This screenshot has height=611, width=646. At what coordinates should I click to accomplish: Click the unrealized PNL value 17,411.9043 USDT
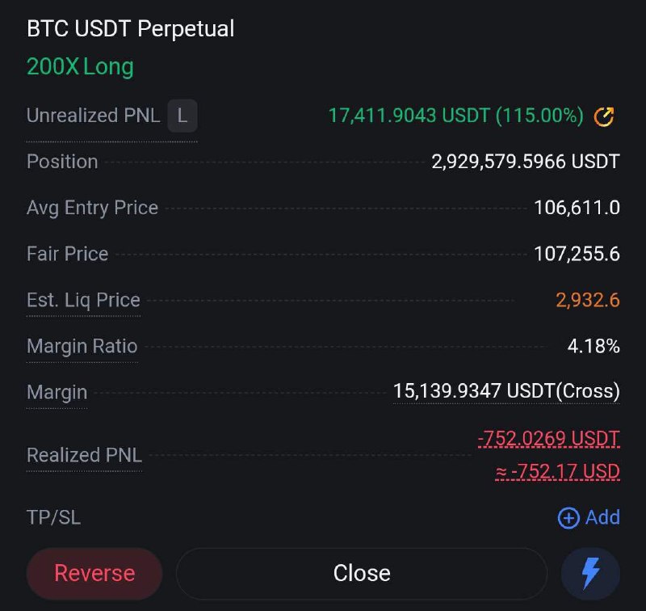409,116
